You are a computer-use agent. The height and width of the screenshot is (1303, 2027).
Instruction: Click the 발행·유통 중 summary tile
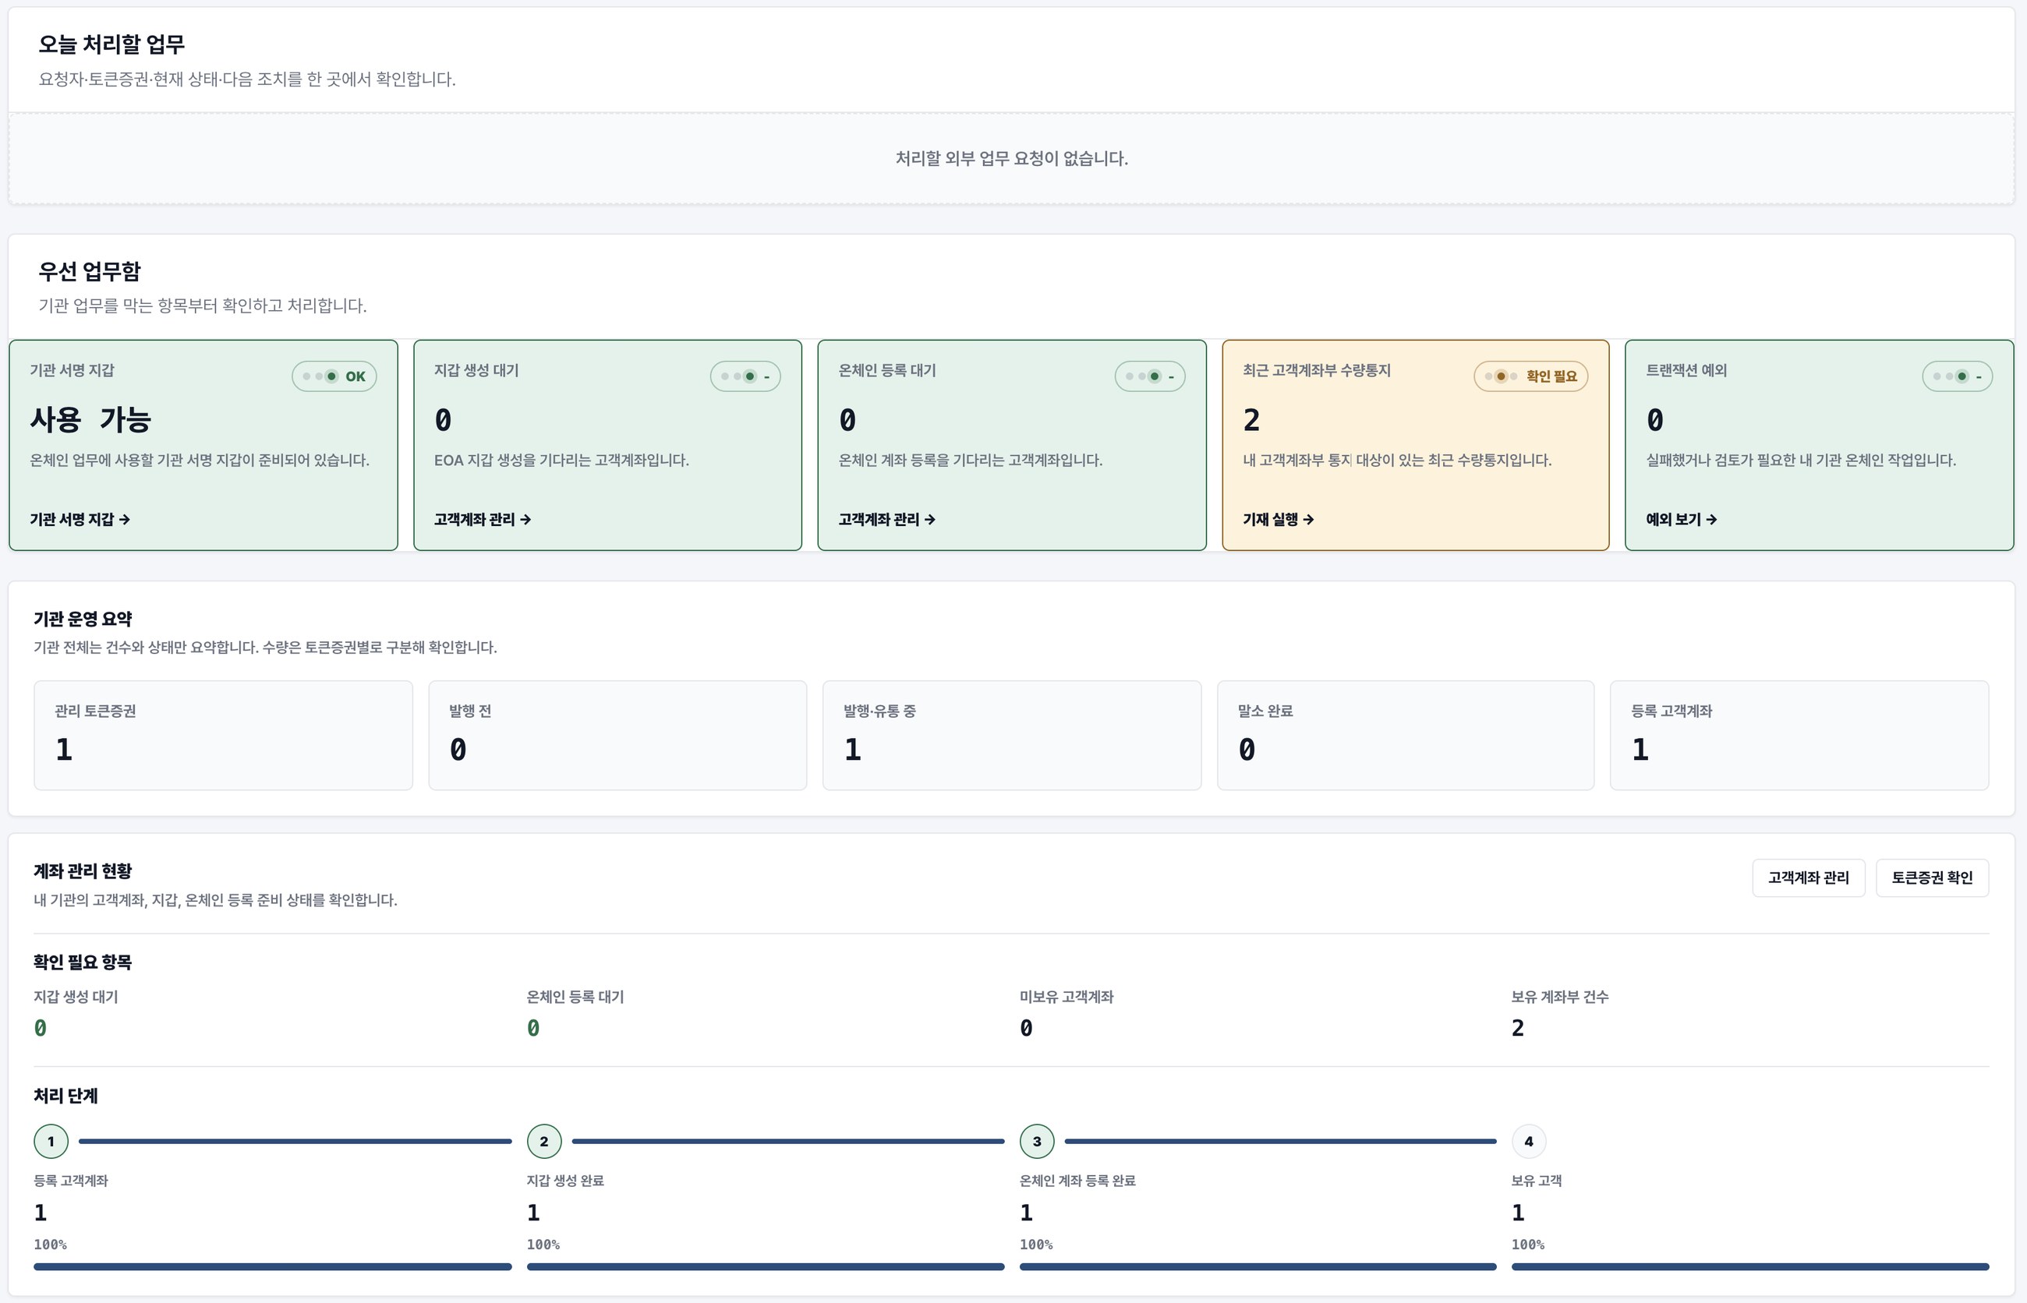click(1012, 735)
